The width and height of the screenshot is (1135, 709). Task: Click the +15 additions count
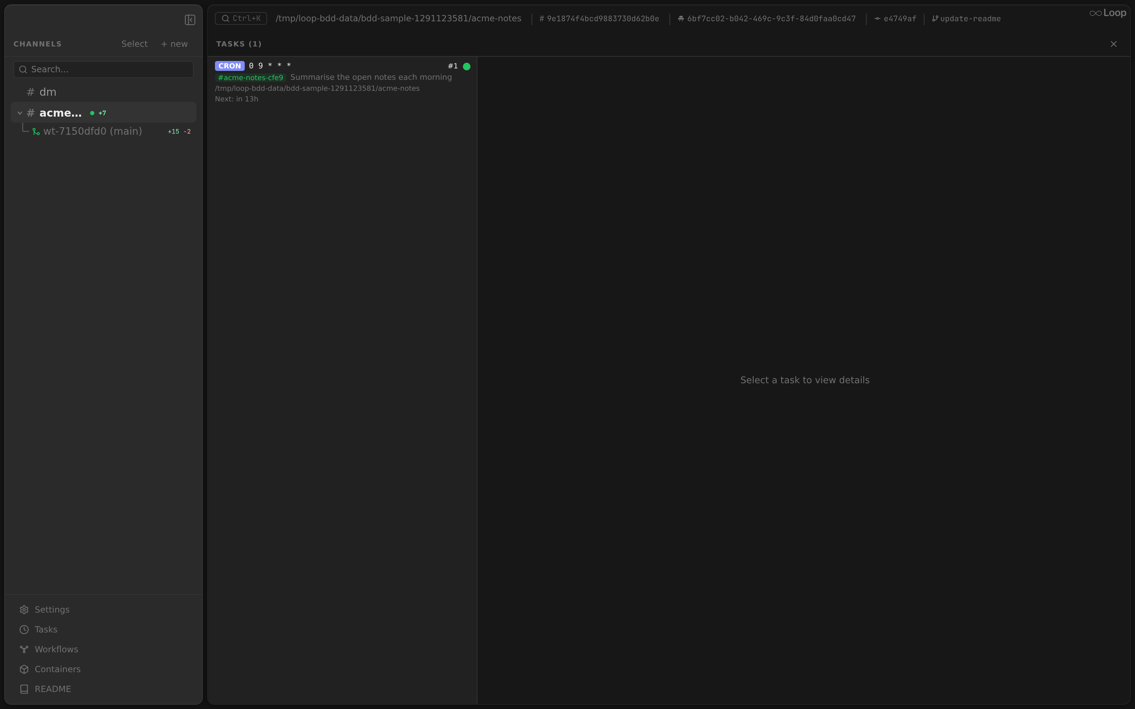(x=173, y=132)
